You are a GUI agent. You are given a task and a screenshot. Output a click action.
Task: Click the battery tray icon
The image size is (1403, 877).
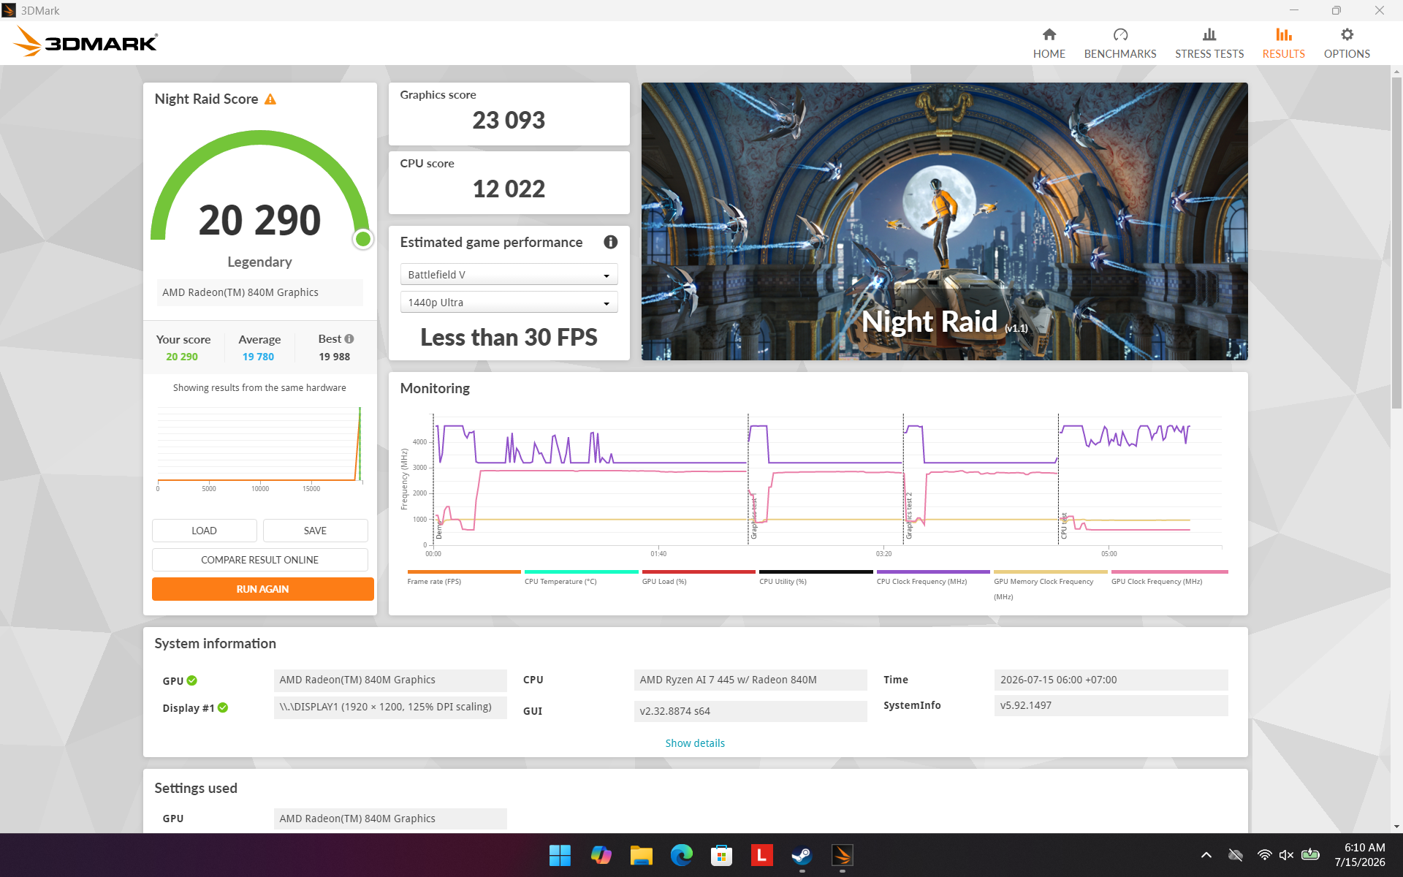coord(1310,855)
